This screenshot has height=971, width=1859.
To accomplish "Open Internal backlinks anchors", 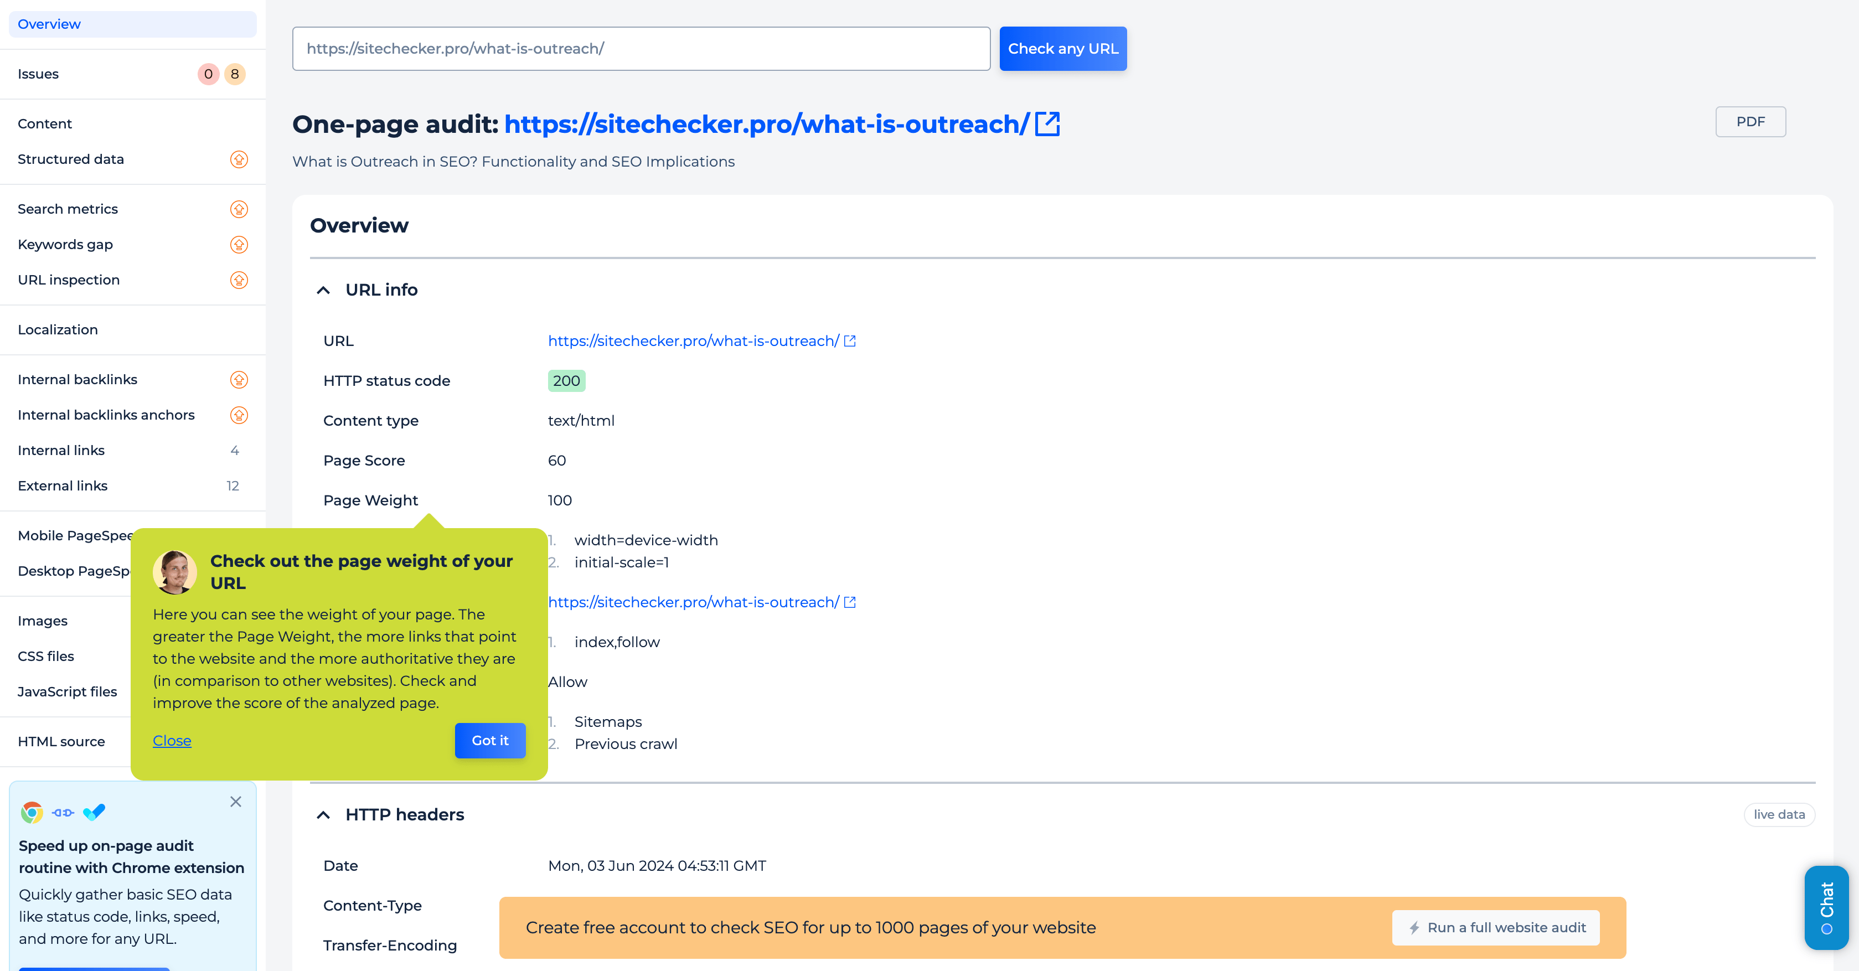I will (x=106, y=415).
